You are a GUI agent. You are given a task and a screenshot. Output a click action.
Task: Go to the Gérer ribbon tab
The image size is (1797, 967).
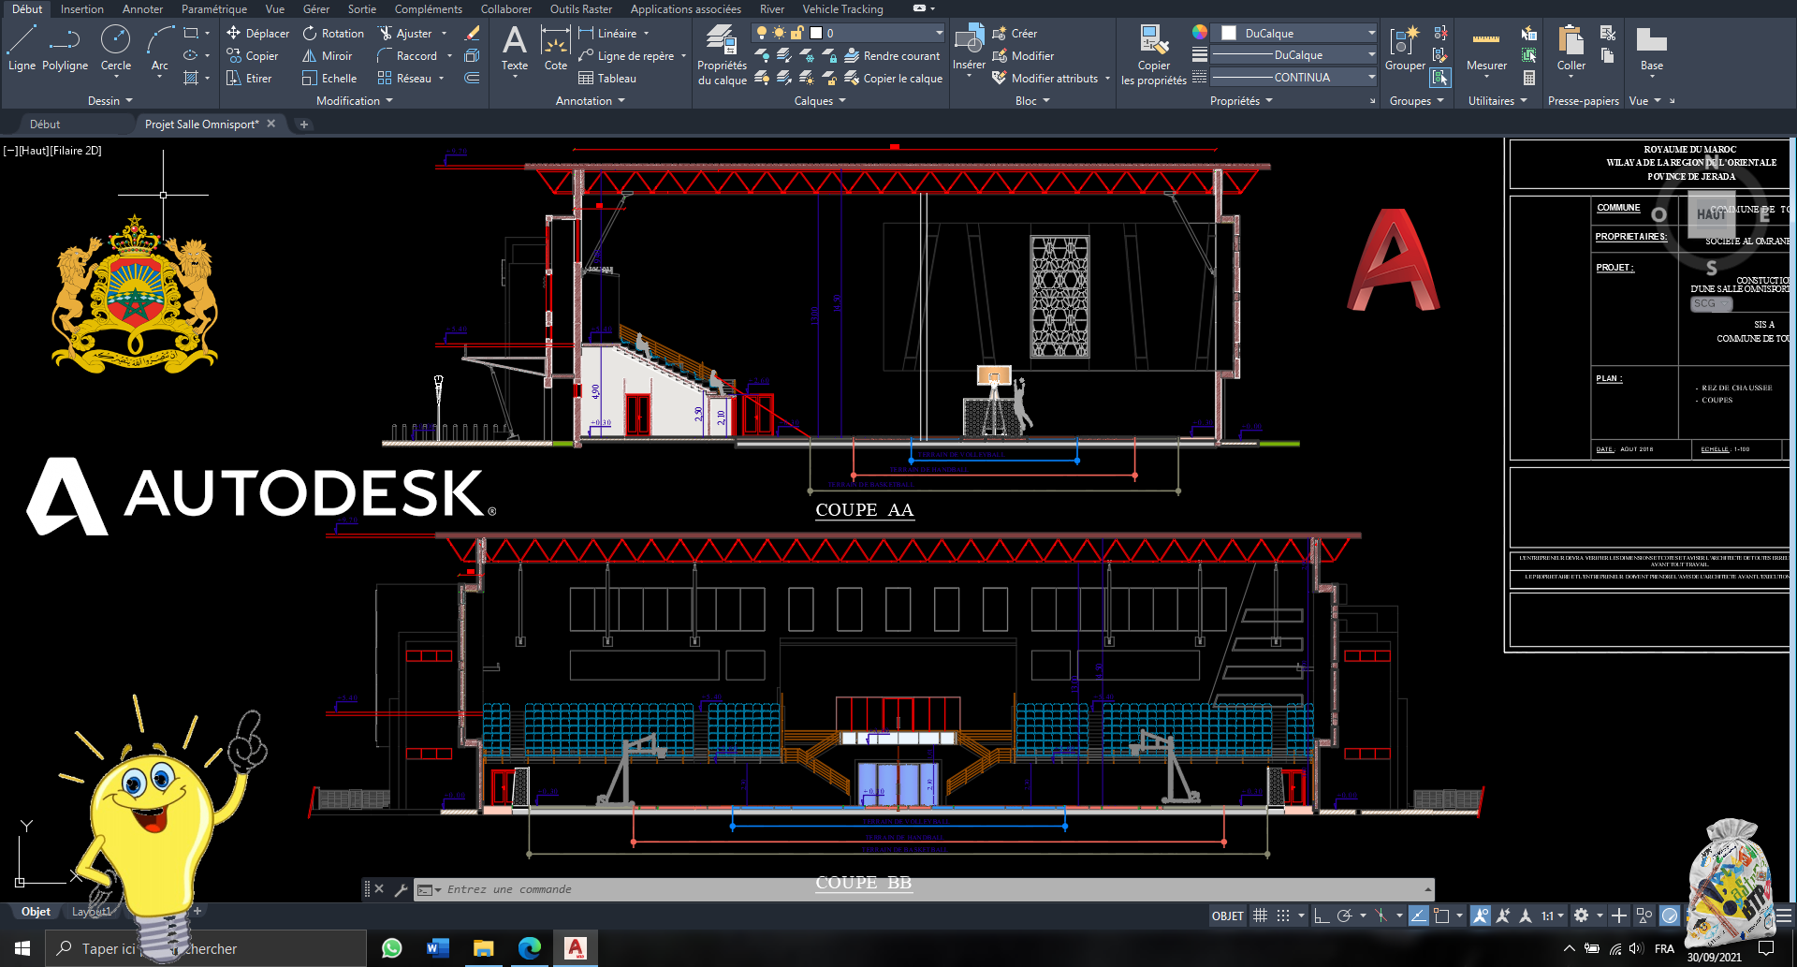316,9
